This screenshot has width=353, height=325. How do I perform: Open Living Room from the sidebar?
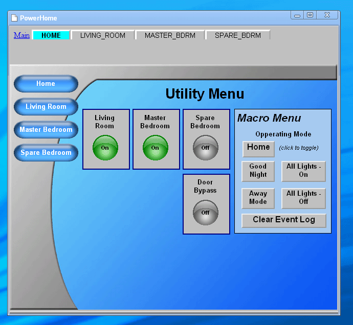click(46, 107)
